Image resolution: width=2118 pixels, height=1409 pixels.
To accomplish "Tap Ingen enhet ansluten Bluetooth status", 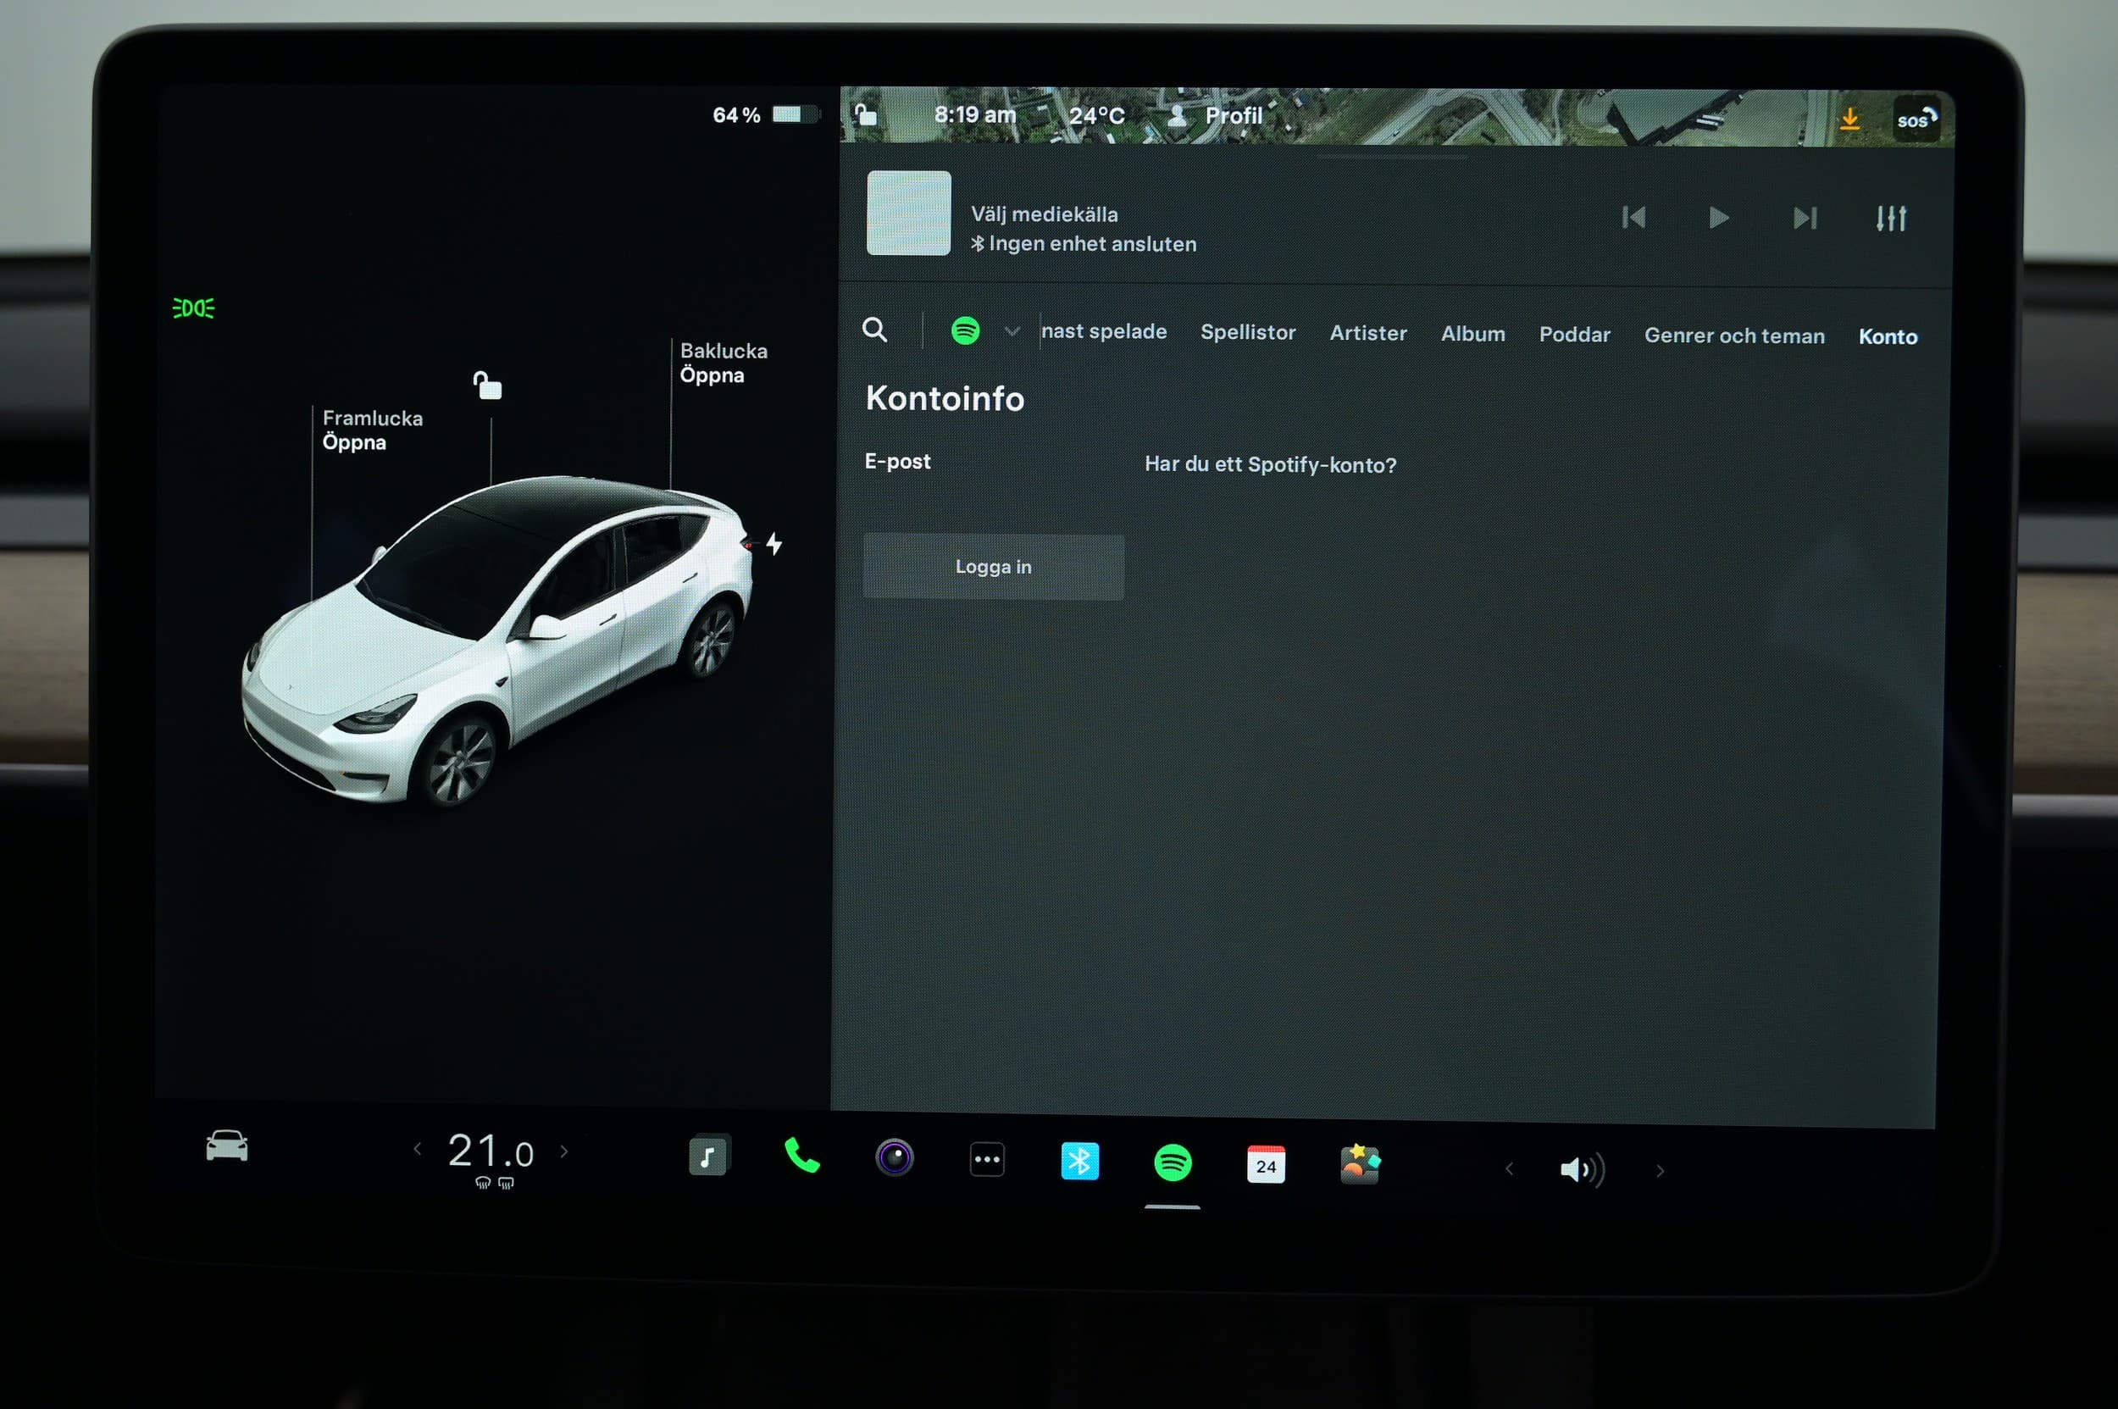I will (1084, 243).
